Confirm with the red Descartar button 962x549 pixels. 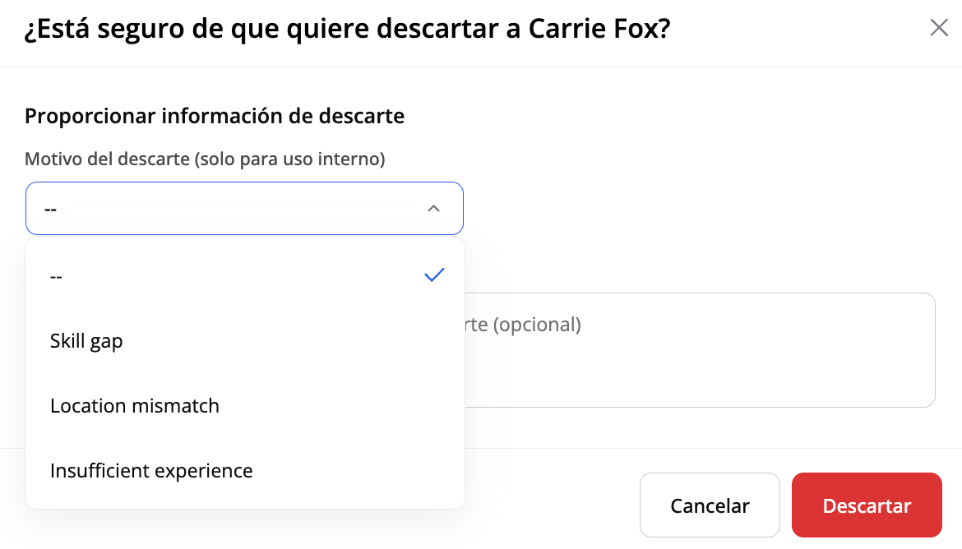(x=867, y=505)
